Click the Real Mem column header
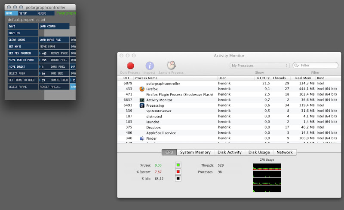The image size is (344, 210). pyautogui.click(x=303, y=78)
